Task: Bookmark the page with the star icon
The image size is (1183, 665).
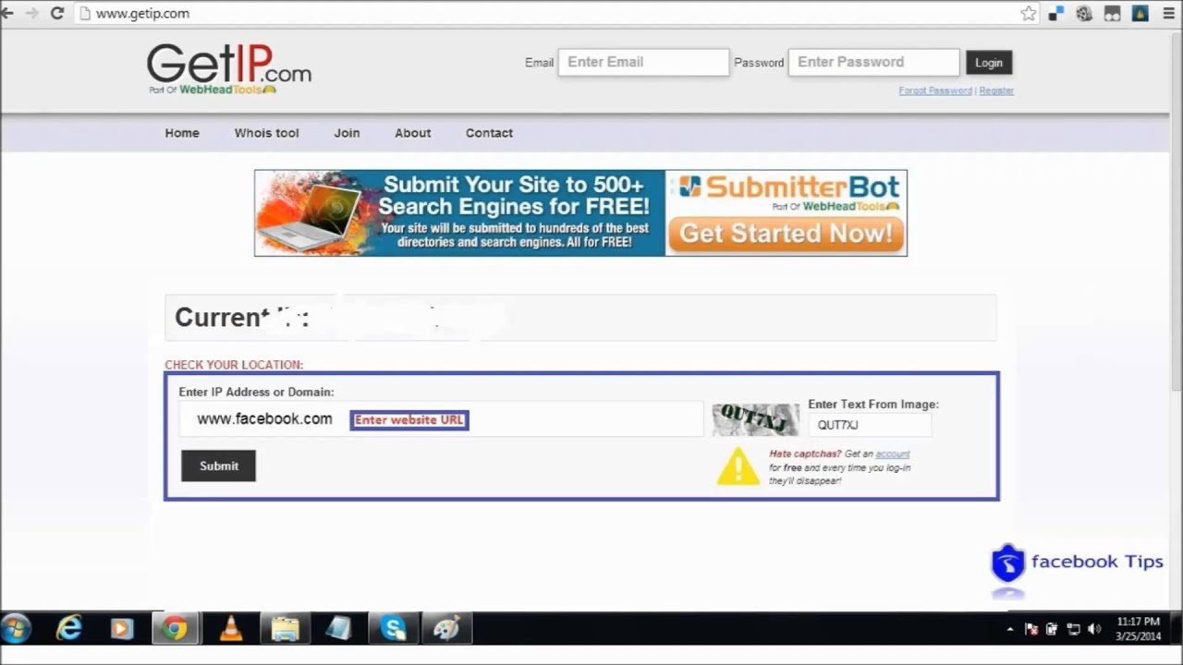Action: click(1029, 13)
